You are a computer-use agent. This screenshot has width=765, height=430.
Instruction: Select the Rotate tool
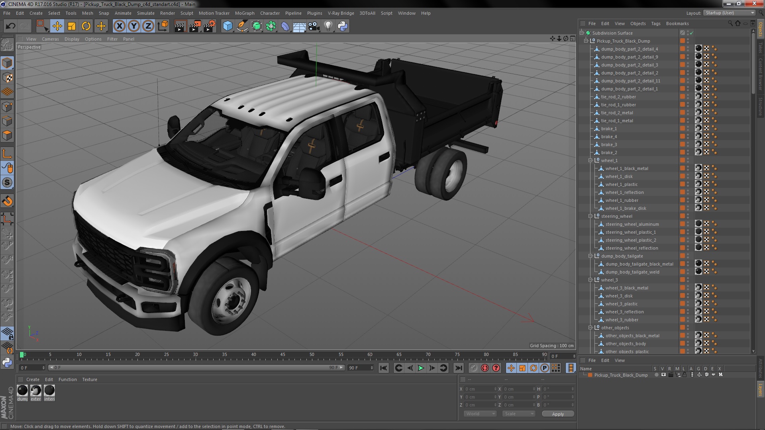tap(86, 26)
